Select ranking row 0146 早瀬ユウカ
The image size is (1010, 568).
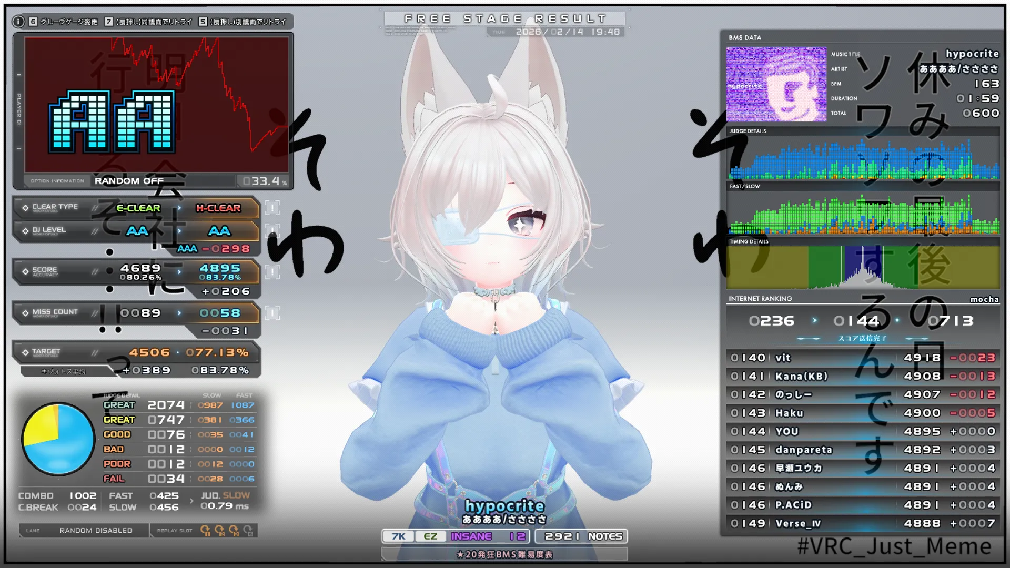pyautogui.click(x=863, y=468)
